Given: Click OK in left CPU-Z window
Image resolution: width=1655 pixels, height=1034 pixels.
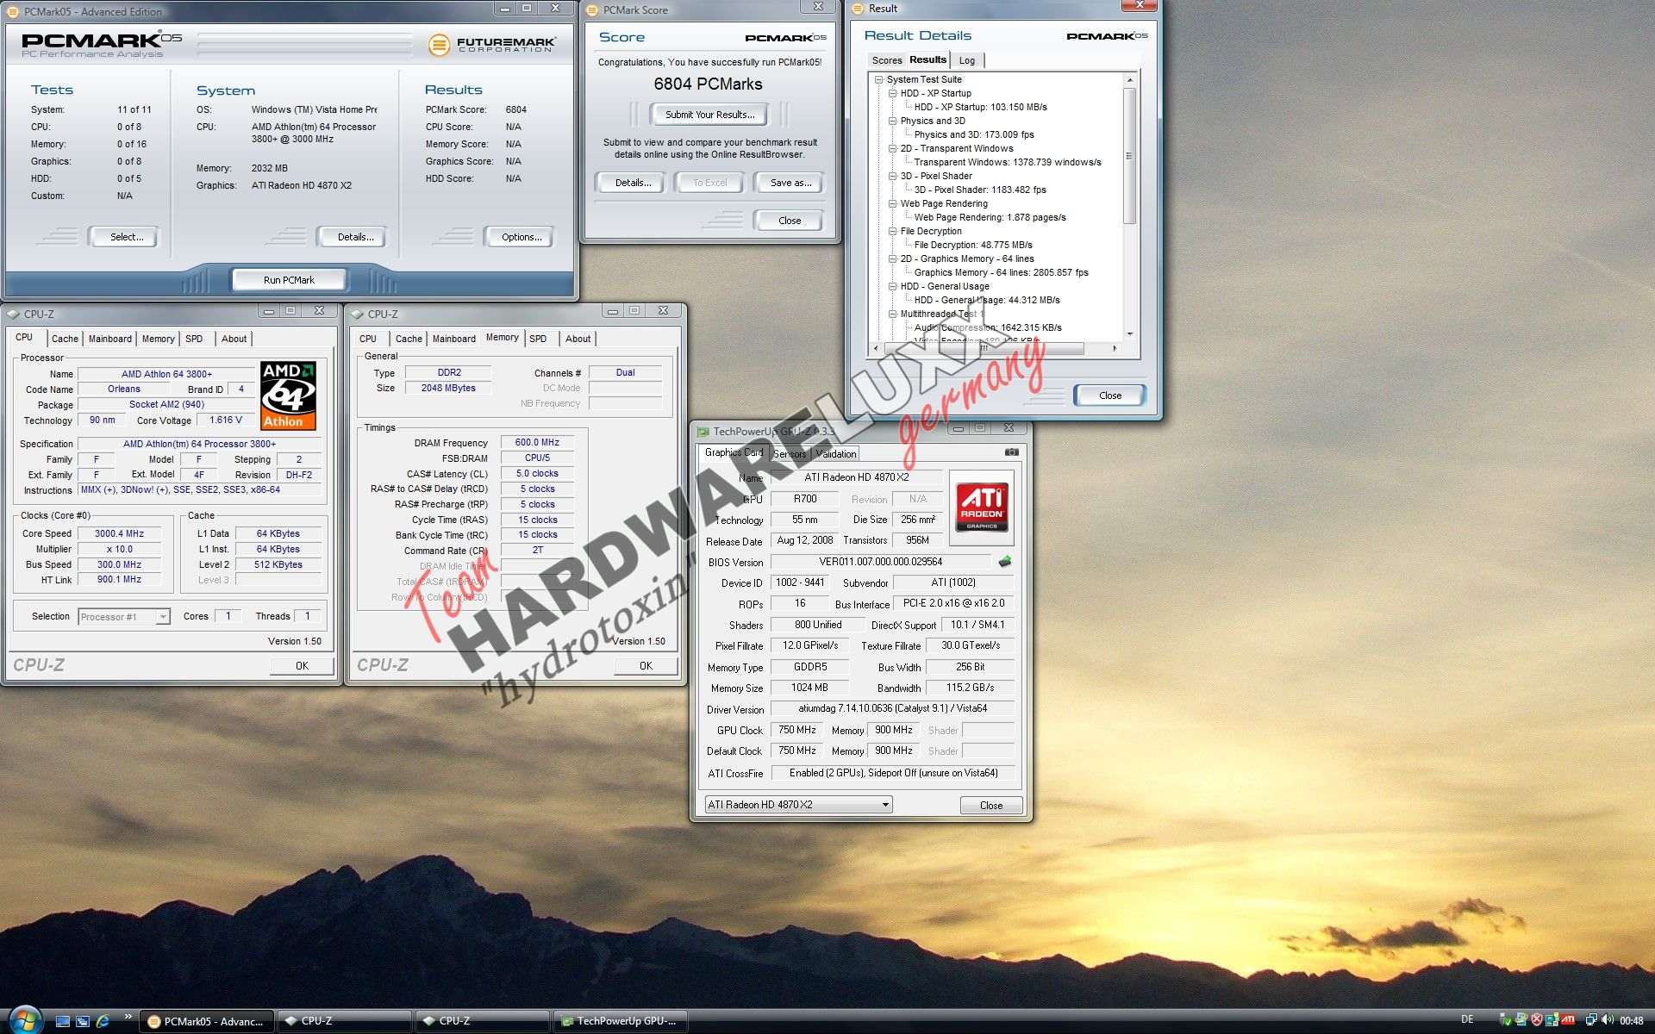Looking at the screenshot, I should [x=302, y=666].
